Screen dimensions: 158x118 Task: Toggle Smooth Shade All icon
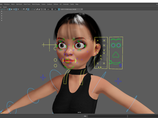click(10, 9)
